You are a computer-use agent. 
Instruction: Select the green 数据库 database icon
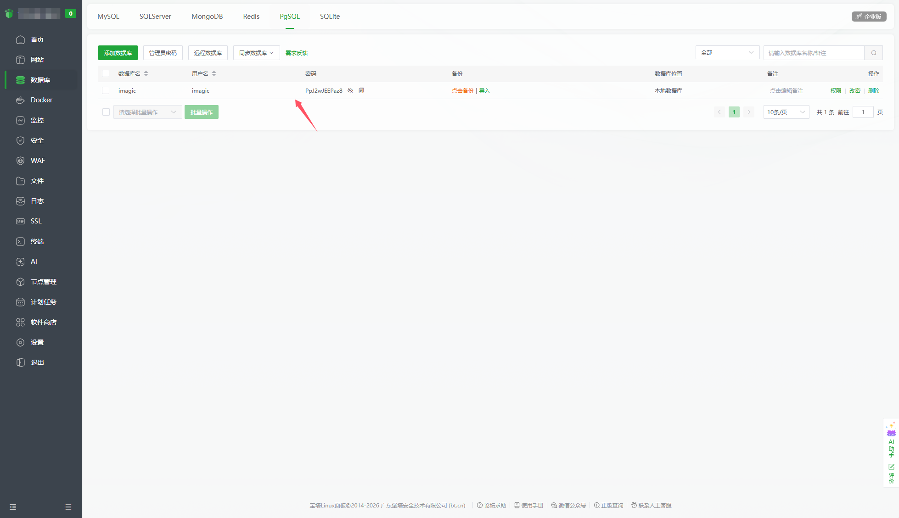(x=20, y=80)
